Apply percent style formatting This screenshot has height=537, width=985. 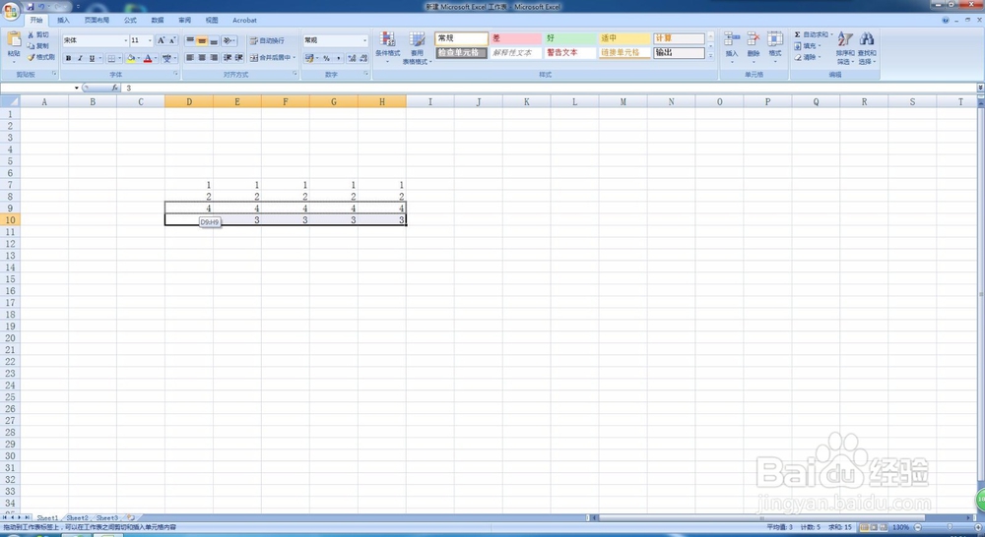point(327,58)
